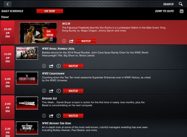Show info for the WCCW program
The image size is (187, 137).
(64, 41)
